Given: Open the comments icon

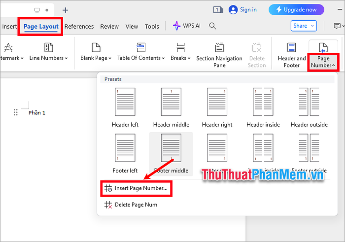Looking at the screenshot, I should pyautogui.click(x=337, y=26).
